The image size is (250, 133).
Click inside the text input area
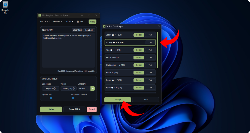(68, 50)
